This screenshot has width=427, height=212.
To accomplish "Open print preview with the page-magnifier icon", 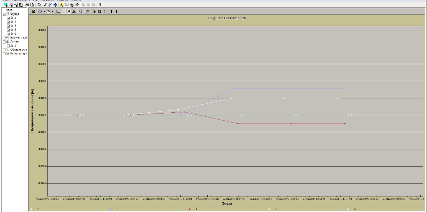I will [32, 5].
